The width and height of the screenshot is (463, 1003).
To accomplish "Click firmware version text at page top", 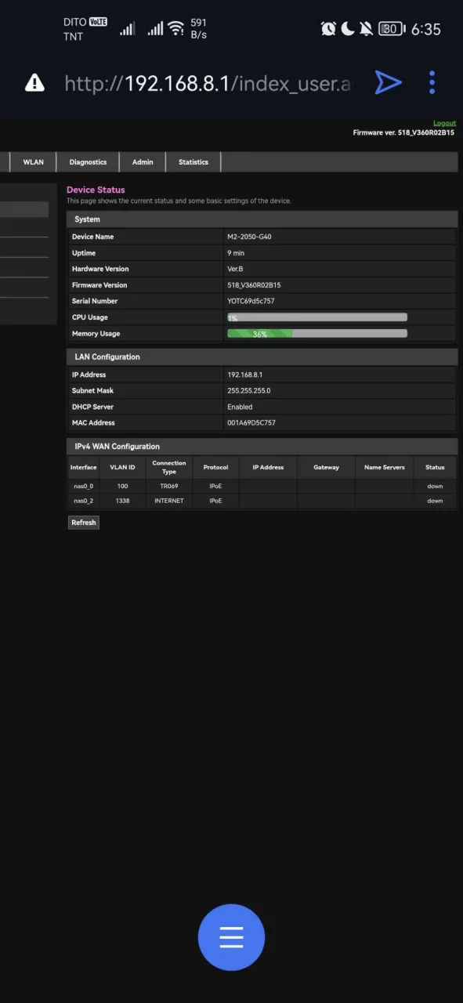I will coord(403,133).
